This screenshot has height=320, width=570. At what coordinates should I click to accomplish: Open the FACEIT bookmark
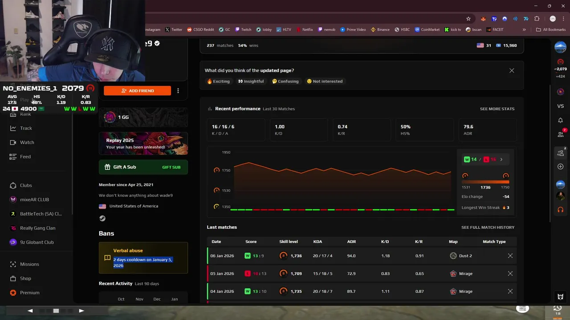tap(495, 30)
